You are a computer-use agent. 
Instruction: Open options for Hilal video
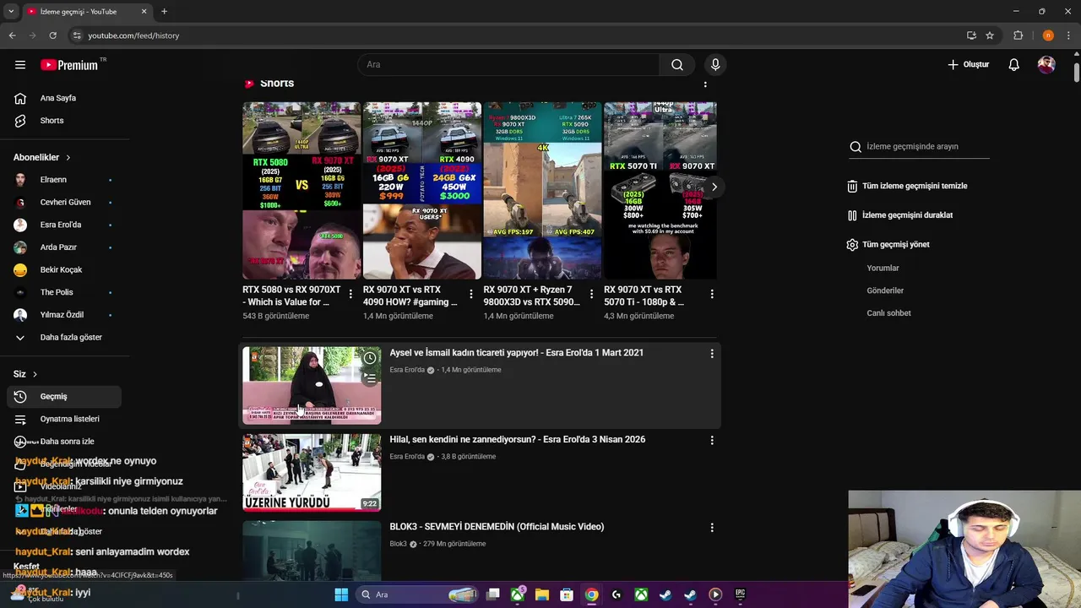coord(712,440)
